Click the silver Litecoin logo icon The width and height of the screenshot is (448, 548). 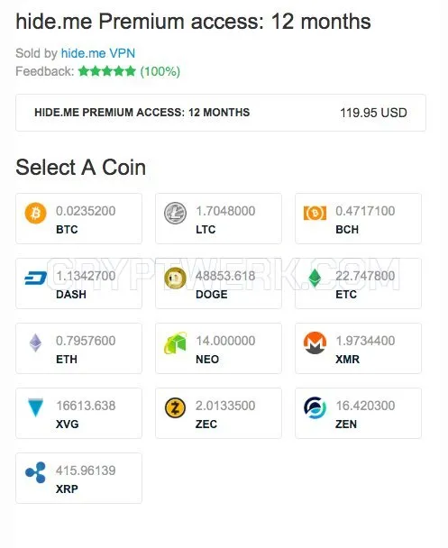tap(175, 213)
